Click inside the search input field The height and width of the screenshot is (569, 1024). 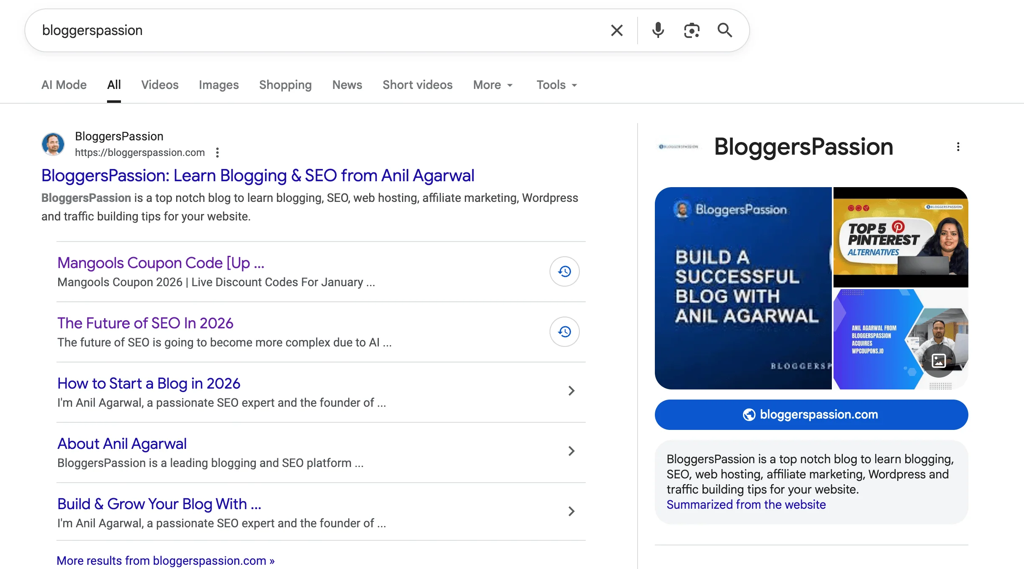pyautogui.click(x=295, y=30)
